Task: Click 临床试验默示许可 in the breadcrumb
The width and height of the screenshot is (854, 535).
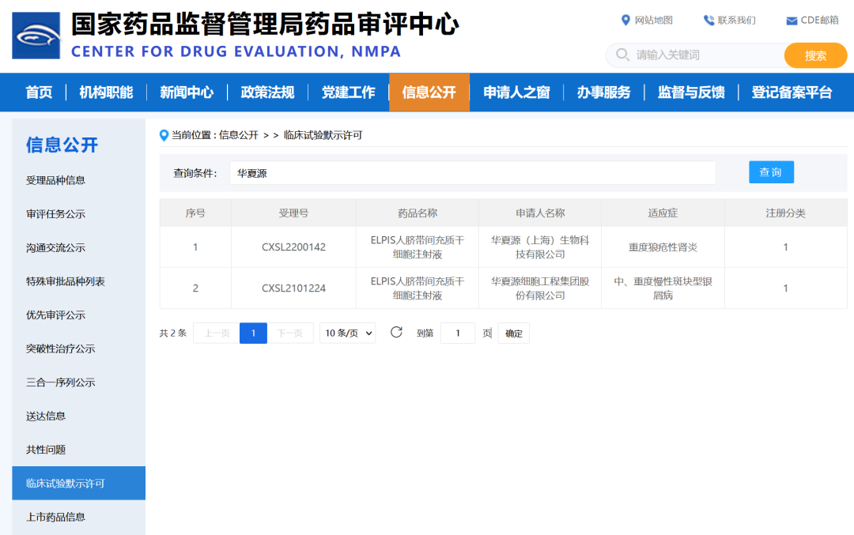Action: [x=323, y=135]
